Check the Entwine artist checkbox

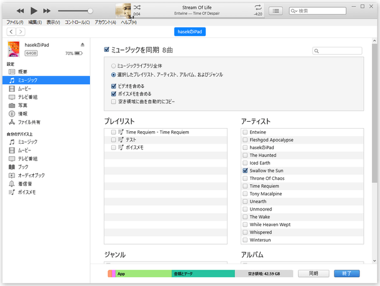[245, 132]
